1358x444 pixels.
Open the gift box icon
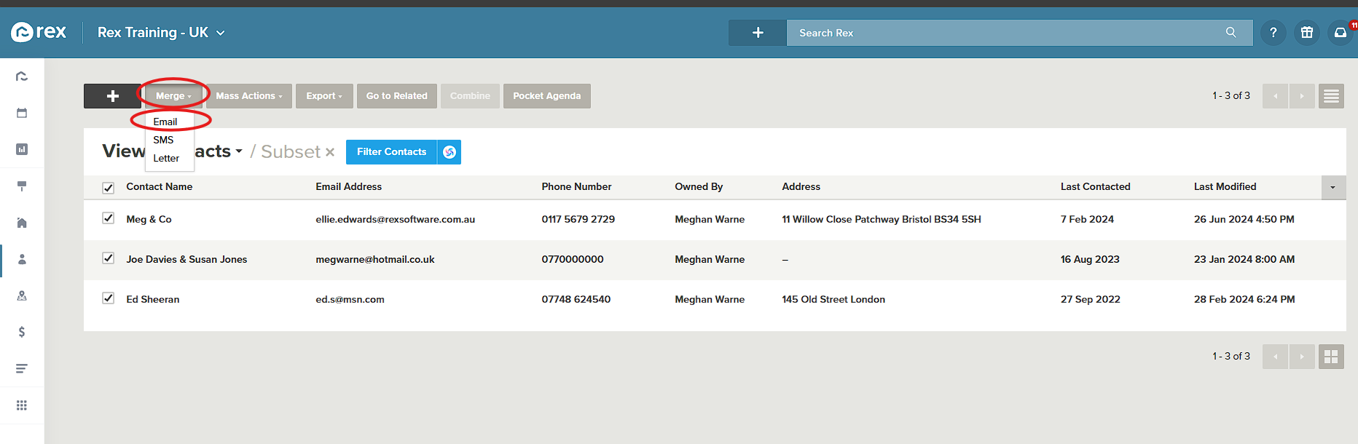pos(1307,33)
